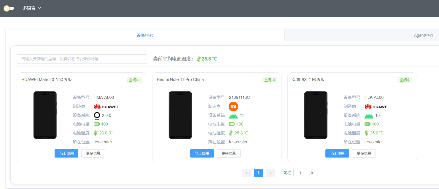
Task: Click the 25.6 ℃ average temperature value
Action: click(x=209, y=59)
